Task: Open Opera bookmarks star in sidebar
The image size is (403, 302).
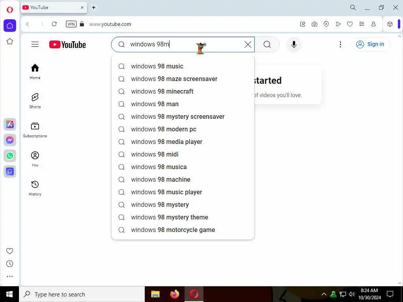Action: click(x=10, y=41)
